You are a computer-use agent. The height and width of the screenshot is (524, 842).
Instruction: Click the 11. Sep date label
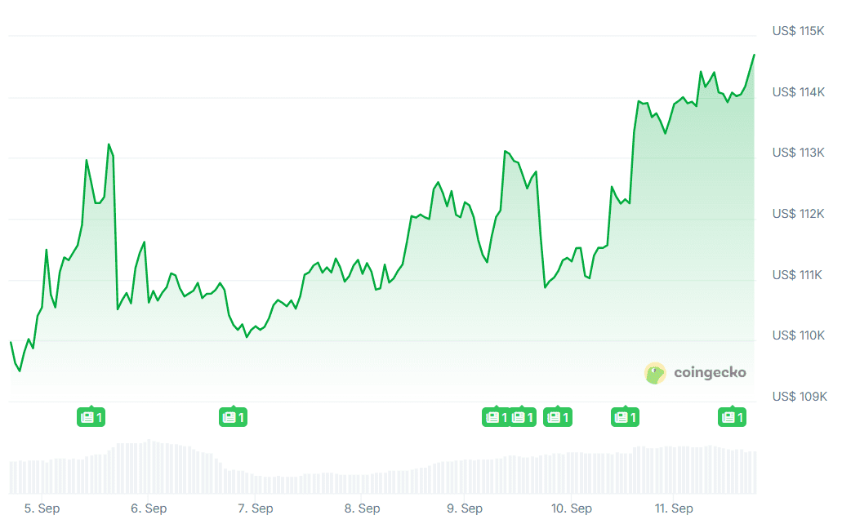(x=675, y=508)
